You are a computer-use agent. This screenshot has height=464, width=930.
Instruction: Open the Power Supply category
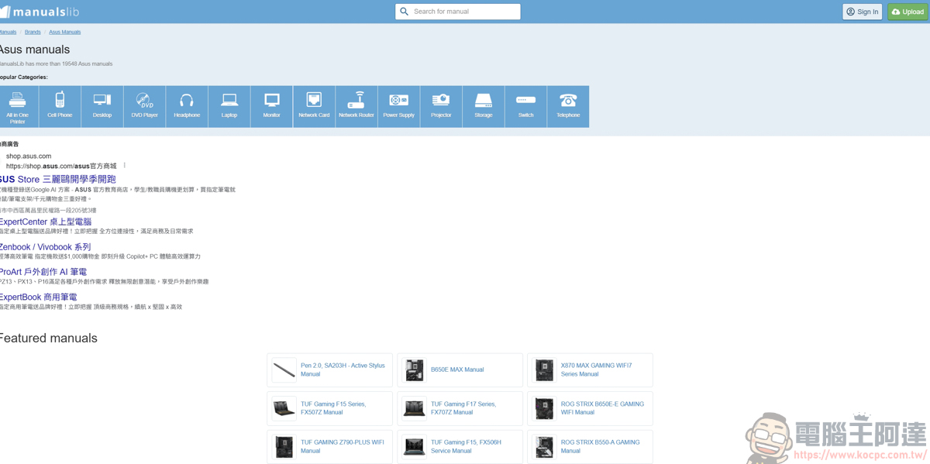[398, 107]
